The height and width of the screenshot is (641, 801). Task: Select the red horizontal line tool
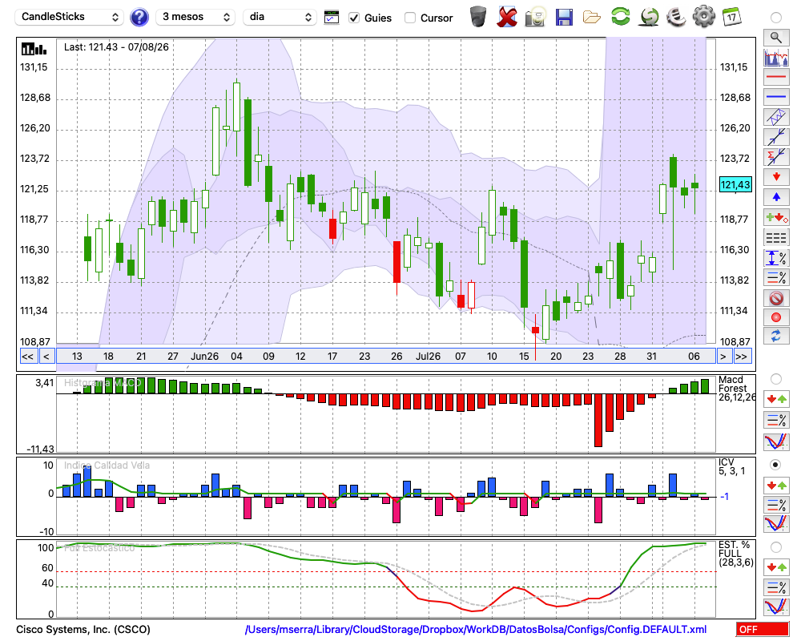click(x=776, y=77)
